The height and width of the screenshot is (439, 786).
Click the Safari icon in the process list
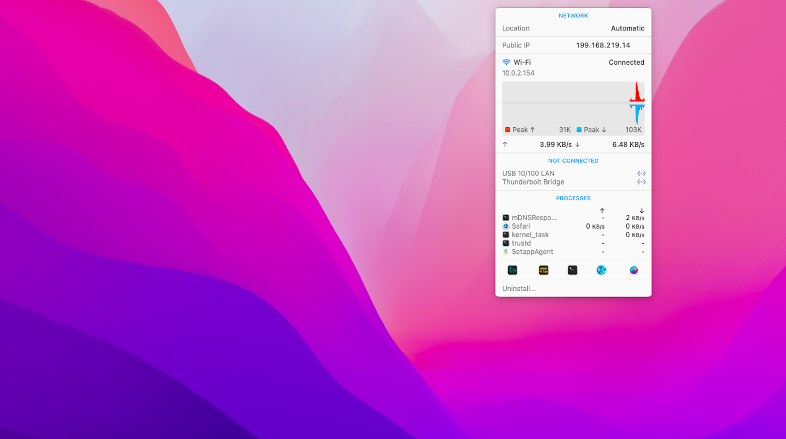click(506, 227)
